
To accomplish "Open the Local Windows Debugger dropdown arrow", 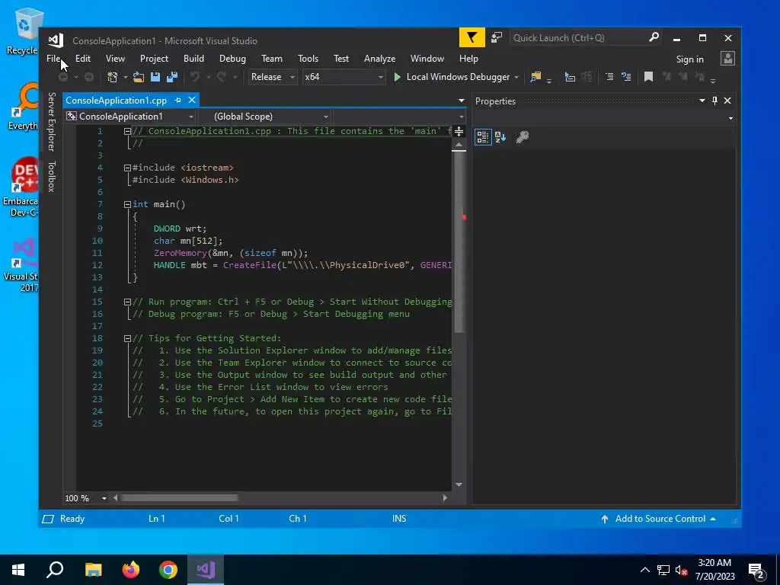I will (x=516, y=77).
